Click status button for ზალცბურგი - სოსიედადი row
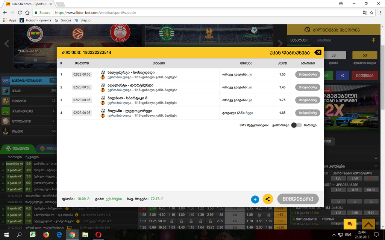 tap(308, 75)
